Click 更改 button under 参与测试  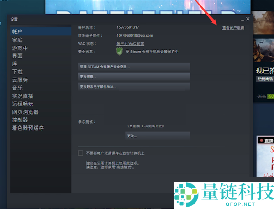coord(157,136)
